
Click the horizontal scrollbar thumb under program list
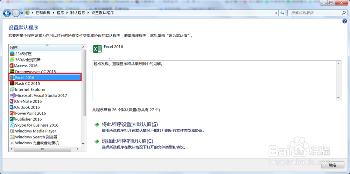[42, 149]
